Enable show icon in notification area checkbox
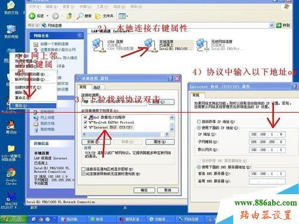The width and height of the screenshot is (299, 224). pos(84,169)
